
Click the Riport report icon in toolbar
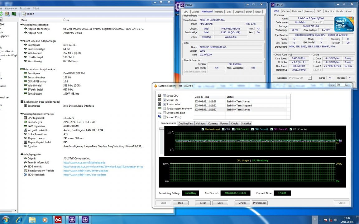[x=24, y=14]
